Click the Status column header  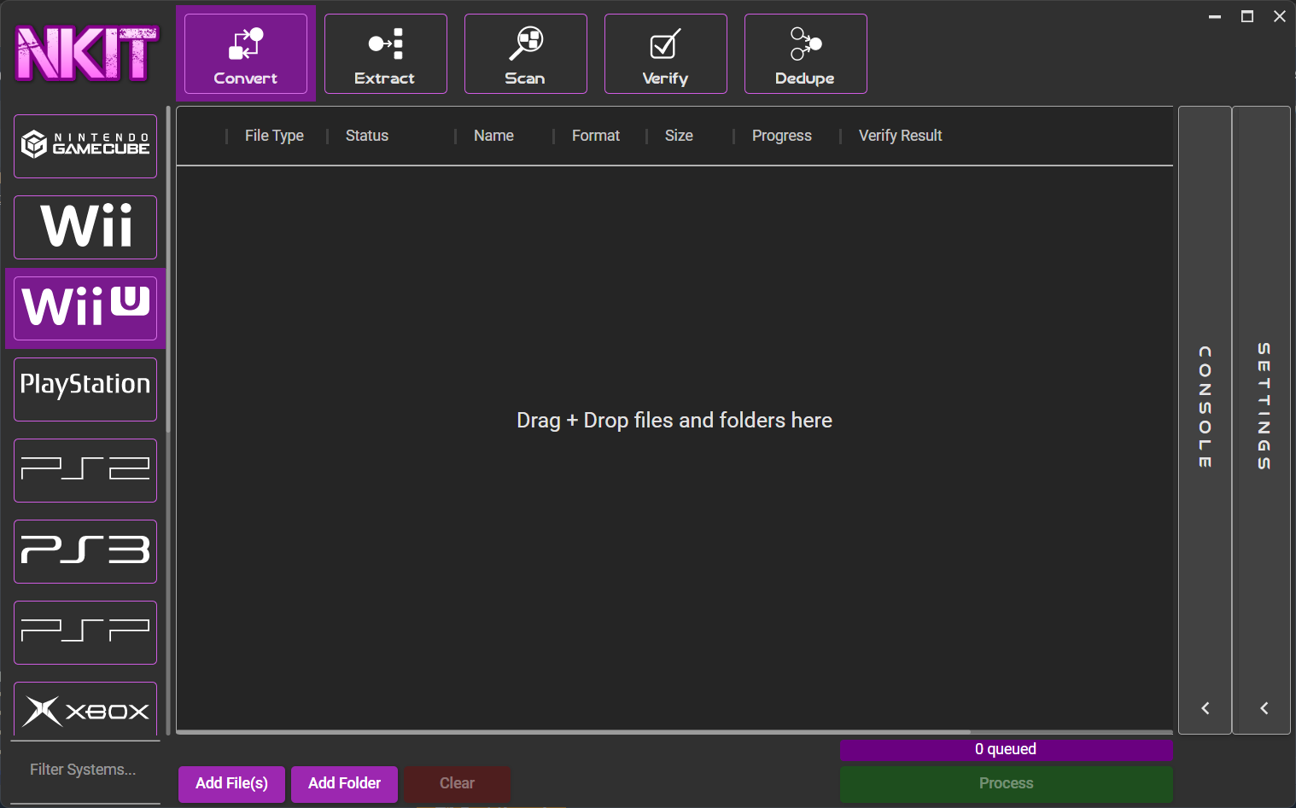coord(367,136)
